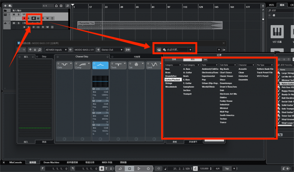Open track search magnifier in track list
The image size is (294, 172).
[67, 6]
